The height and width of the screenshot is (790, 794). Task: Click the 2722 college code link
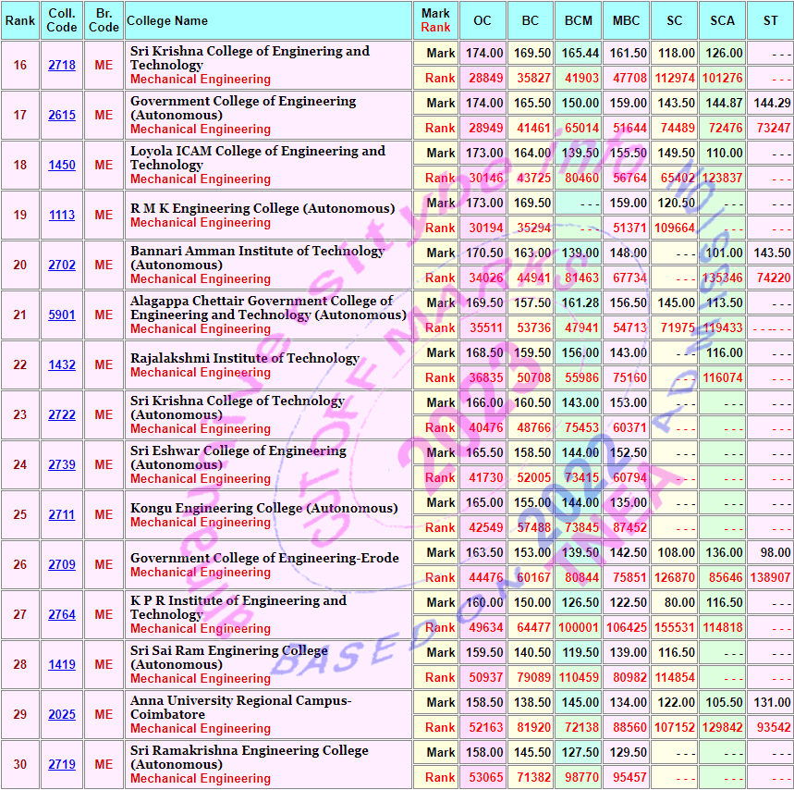(x=62, y=414)
